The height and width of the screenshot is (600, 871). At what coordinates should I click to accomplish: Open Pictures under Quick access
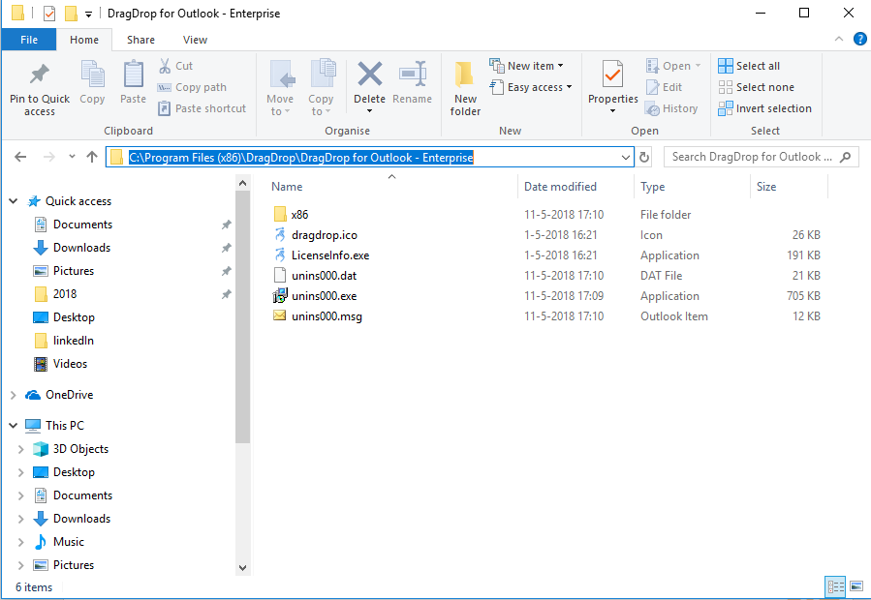click(x=74, y=271)
